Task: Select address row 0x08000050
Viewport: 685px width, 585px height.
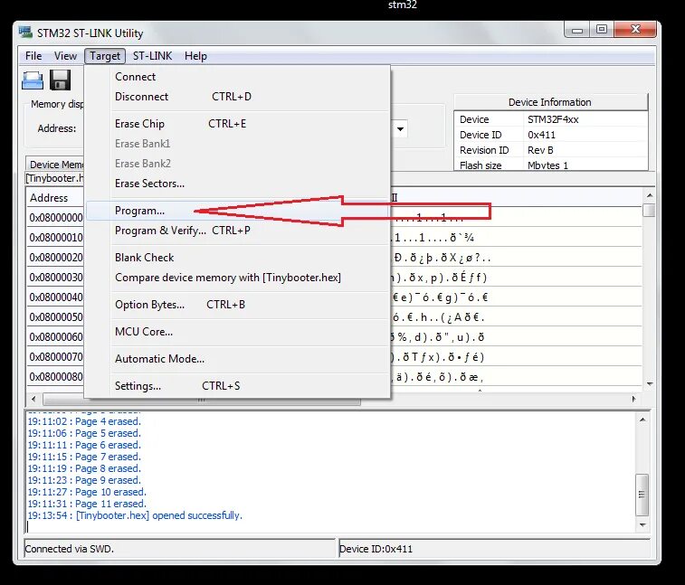Action: [56, 317]
